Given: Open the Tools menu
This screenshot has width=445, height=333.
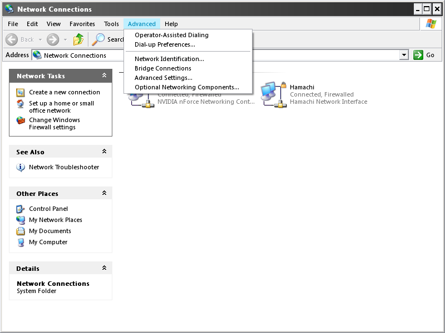Looking at the screenshot, I should [111, 24].
